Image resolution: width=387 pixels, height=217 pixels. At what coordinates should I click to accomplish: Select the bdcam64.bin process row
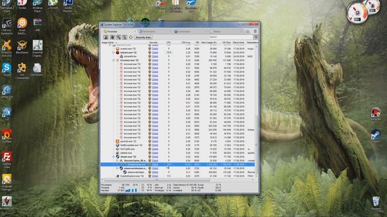coord(178,56)
